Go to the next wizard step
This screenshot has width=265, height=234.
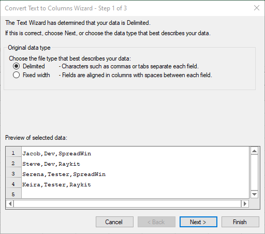pos(198,222)
